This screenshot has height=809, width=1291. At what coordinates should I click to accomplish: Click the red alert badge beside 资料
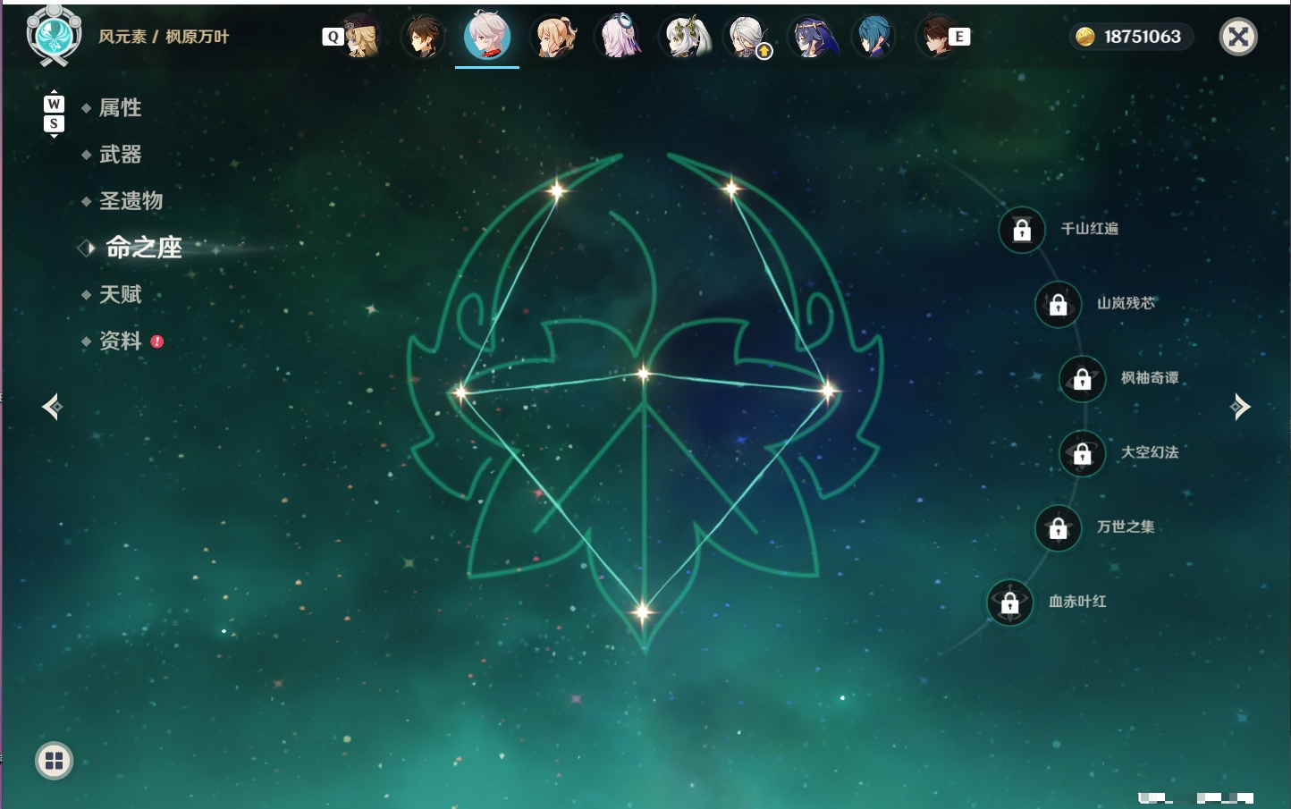click(157, 341)
